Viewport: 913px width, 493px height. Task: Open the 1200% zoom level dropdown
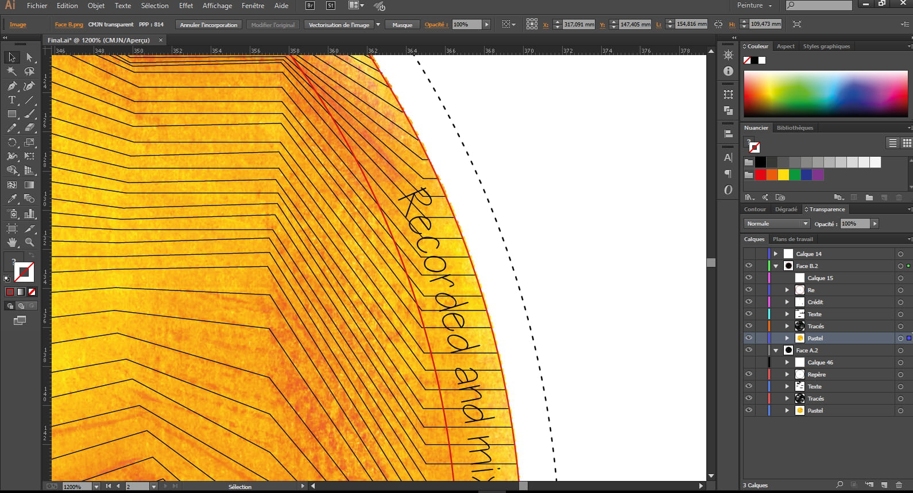96,486
